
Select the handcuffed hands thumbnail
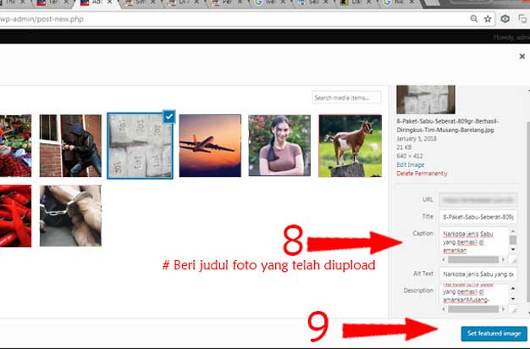click(x=70, y=216)
